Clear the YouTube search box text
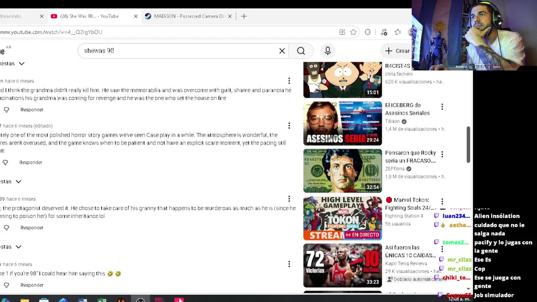This screenshot has height=302, width=537. point(282,51)
